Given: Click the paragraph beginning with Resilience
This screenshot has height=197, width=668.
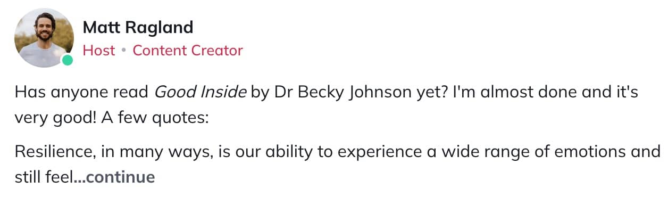Looking at the screenshot, I should pyautogui.click(x=337, y=164).
